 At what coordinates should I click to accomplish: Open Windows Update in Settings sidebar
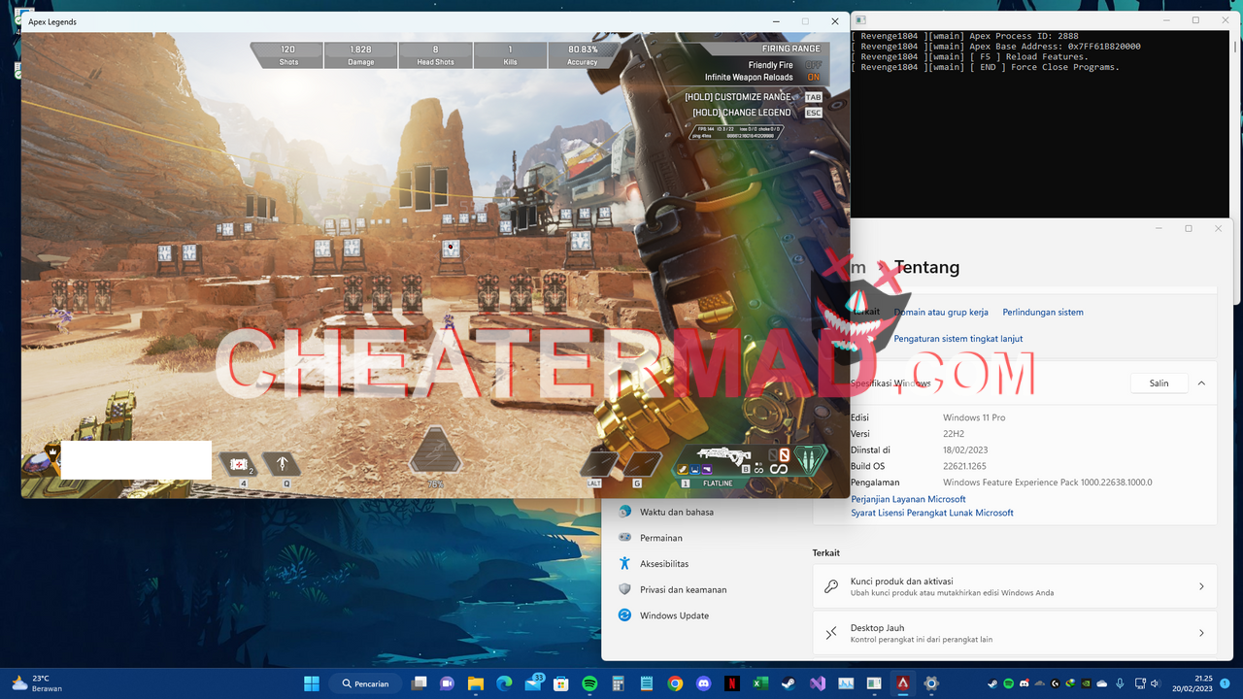click(674, 616)
